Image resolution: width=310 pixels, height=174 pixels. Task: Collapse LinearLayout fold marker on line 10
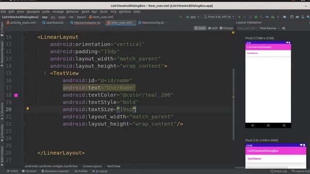[23, 37]
